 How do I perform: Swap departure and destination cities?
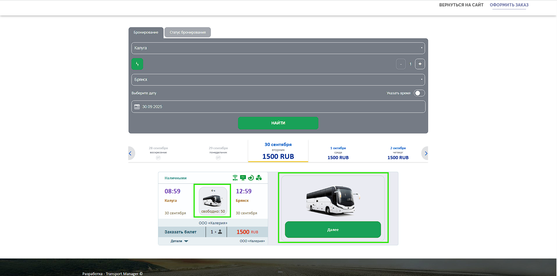137,64
